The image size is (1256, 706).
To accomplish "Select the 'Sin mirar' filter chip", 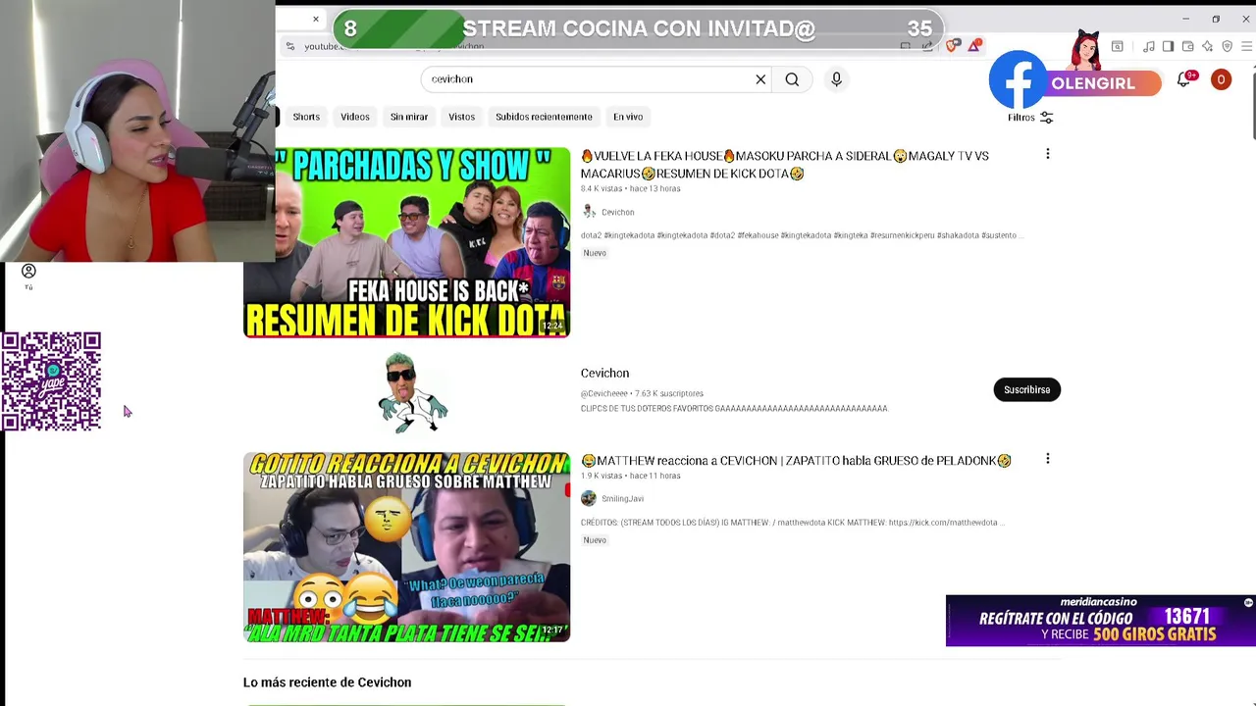I will 409,117.
